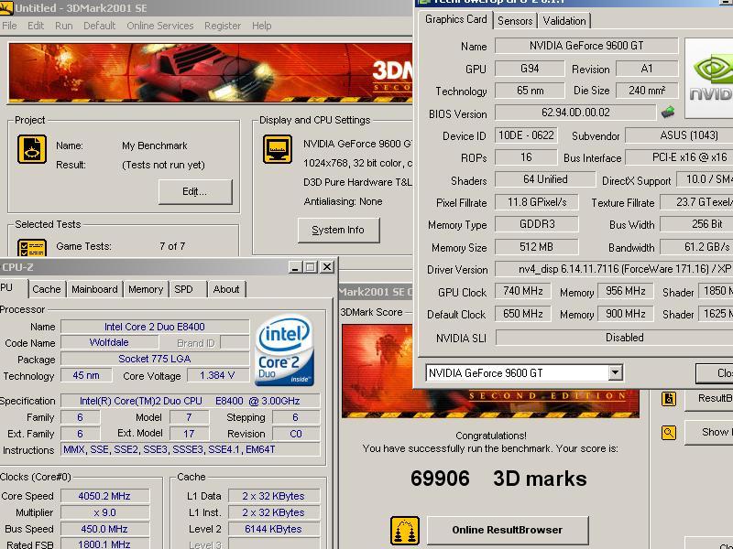The height and width of the screenshot is (549, 733).
Task: Click the Selected Tests checklist icon
Action: (32, 248)
